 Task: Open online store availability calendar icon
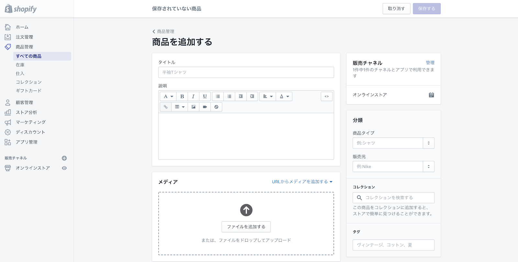click(431, 95)
